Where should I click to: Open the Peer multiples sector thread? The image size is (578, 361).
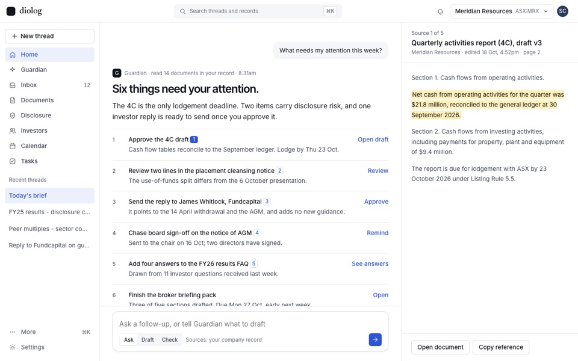[x=49, y=229]
